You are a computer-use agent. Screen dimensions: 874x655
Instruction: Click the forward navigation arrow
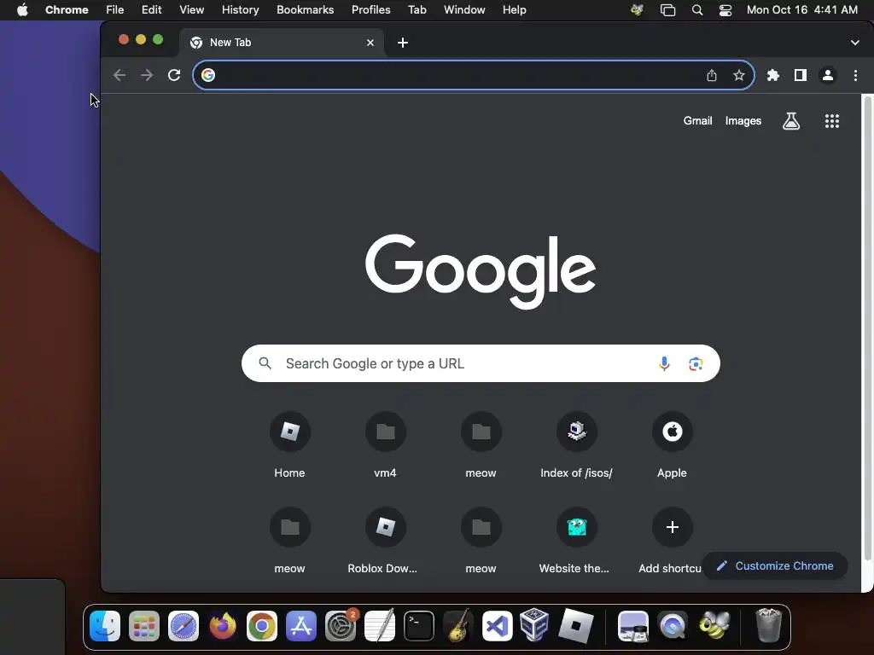coord(147,75)
